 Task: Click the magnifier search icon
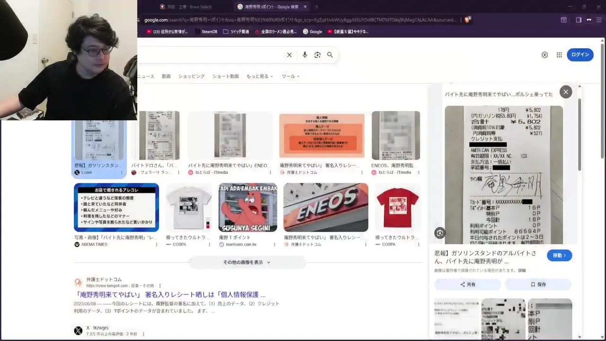click(330, 55)
